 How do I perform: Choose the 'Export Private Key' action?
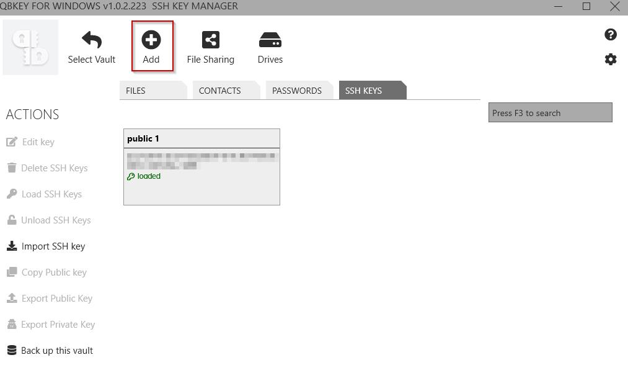pyautogui.click(x=58, y=324)
